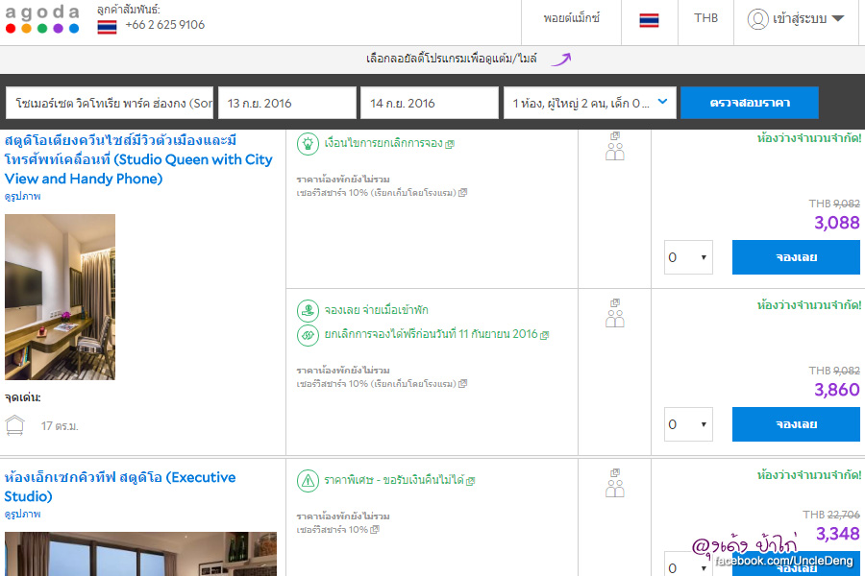Open room quantity dropdown for 3,860 price

coord(688,424)
